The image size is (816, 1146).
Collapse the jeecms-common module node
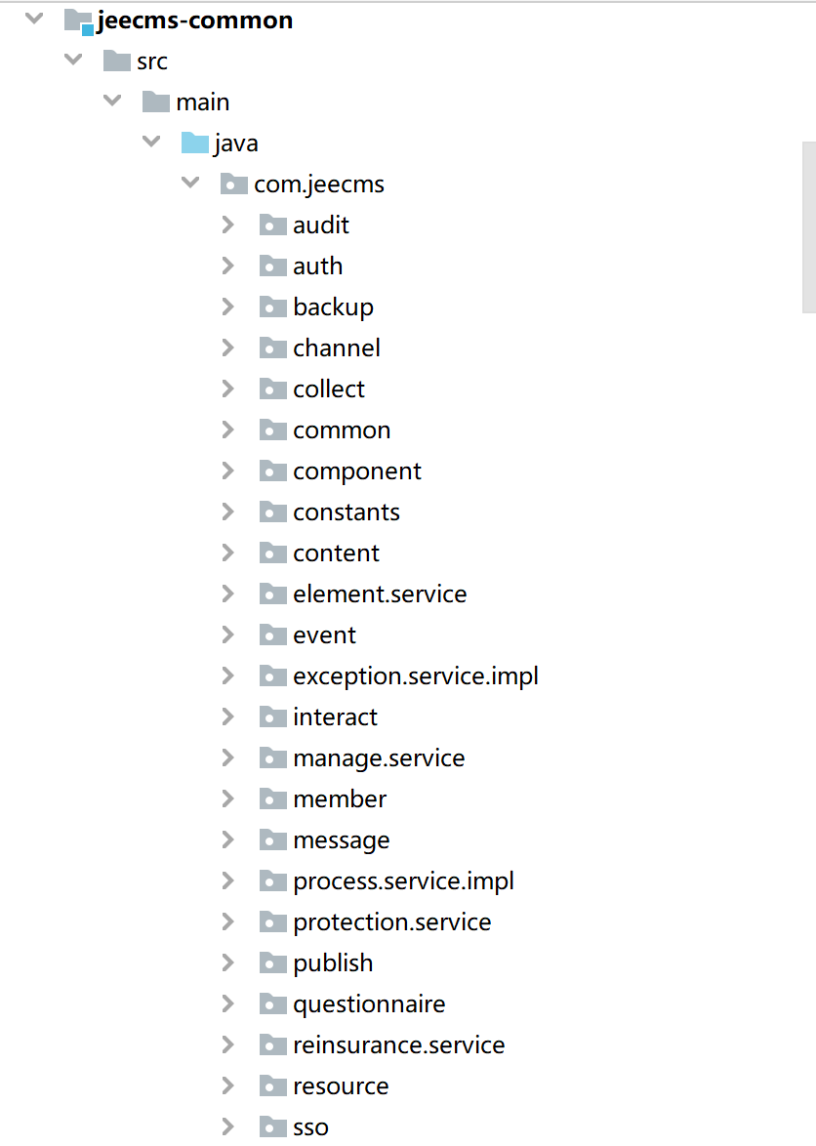(x=34, y=19)
